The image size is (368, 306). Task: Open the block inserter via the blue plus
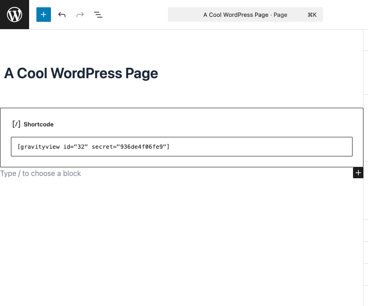(x=44, y=15)
